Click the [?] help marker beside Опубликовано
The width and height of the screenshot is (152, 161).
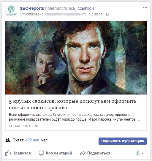(x=84, y=14)
